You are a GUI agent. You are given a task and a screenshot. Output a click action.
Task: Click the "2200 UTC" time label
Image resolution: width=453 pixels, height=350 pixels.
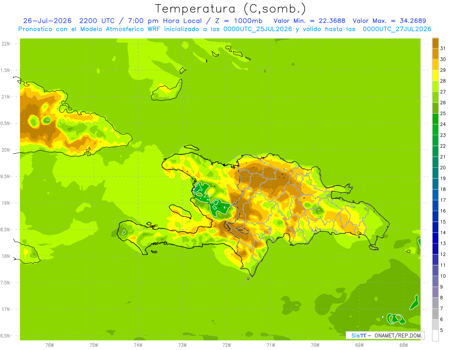click(x=97, y=21)
